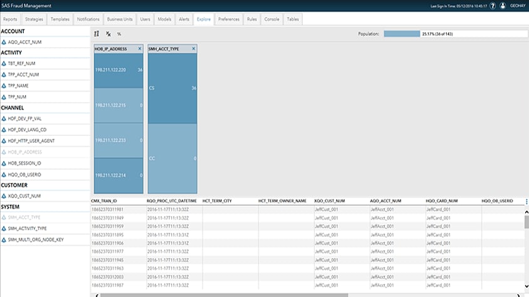Switch to the Reports tab
Screen dimensions: 529x297
(10, 19)
